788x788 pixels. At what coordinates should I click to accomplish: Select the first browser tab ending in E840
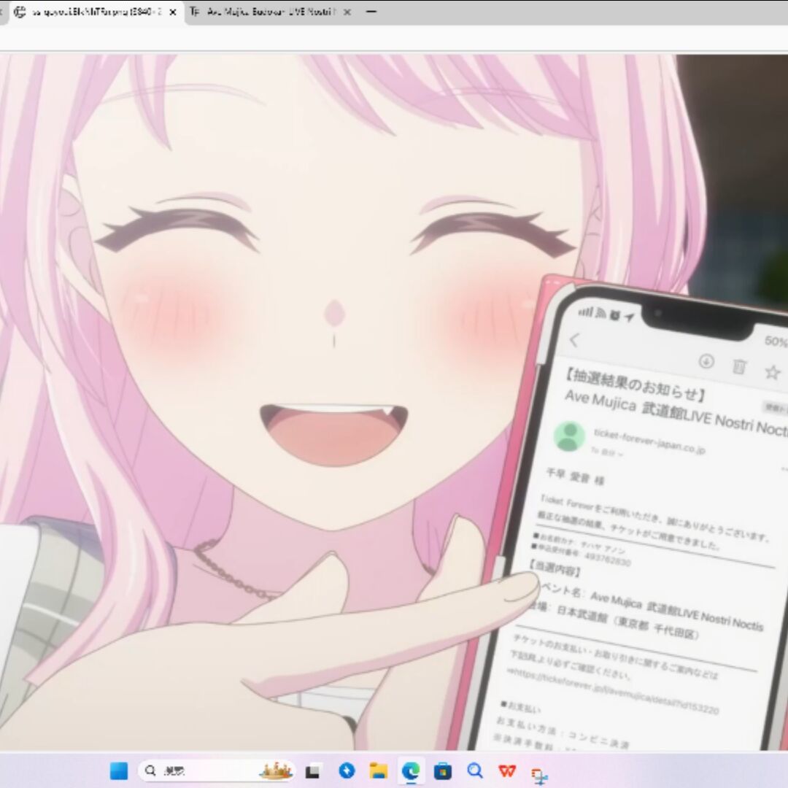[x=96, y=12]
